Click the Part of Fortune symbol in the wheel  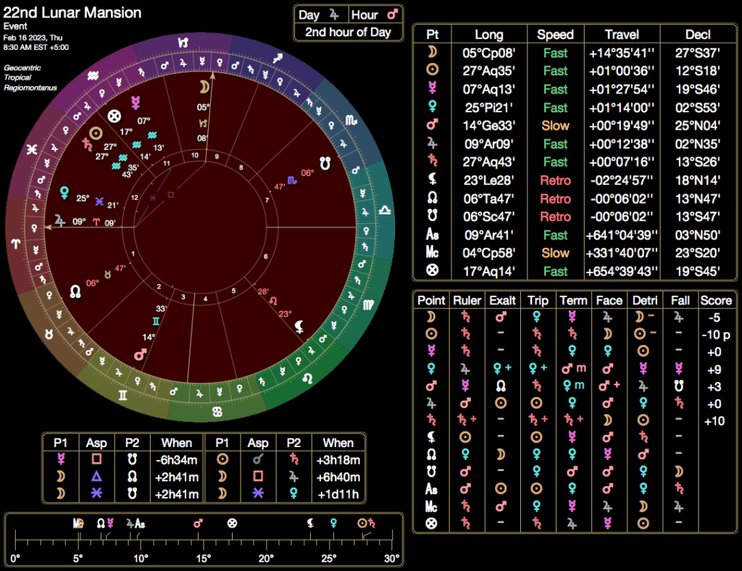113,117
